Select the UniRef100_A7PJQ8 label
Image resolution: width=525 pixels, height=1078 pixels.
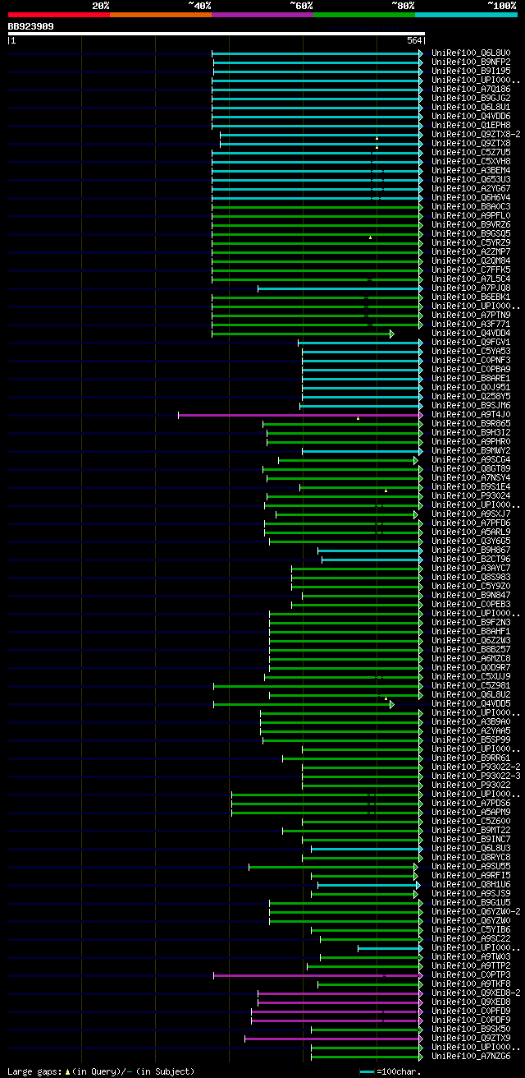(x=471, y=288)
